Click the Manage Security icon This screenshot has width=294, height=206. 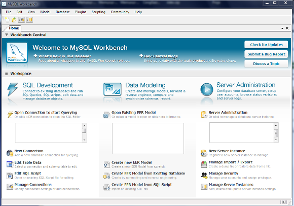tap(204, 176)
